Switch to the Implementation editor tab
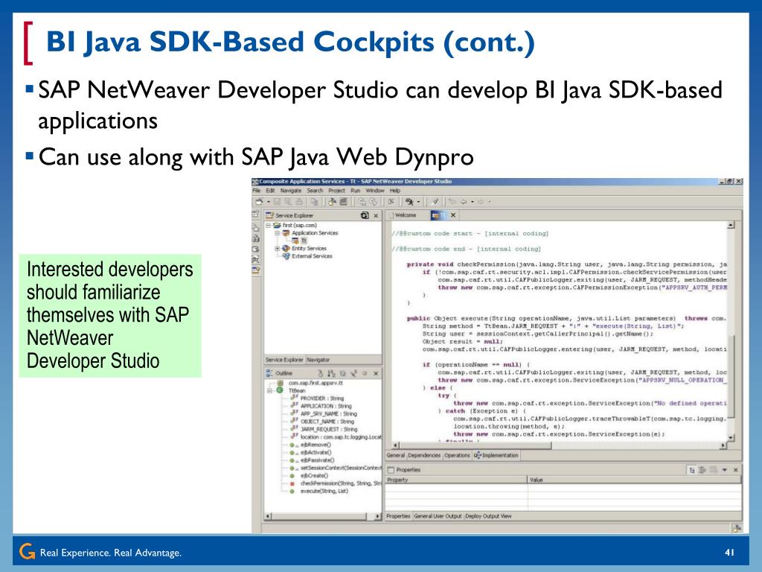Screen dimensions: 762x572 [x=496, y=456]
